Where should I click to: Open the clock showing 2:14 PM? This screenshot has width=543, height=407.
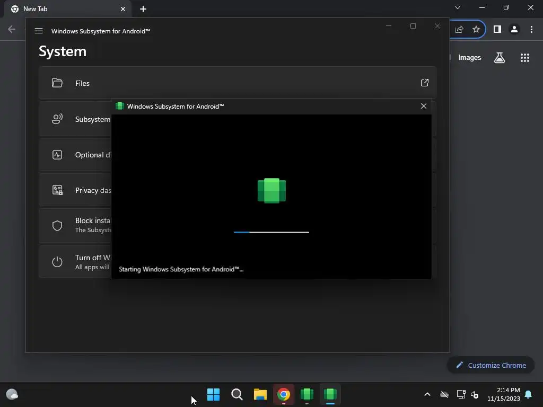click(x=504, y=394)
